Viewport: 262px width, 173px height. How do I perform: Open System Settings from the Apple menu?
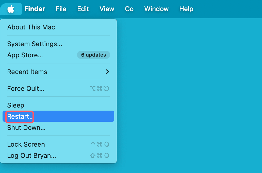(x=35, y=44)
